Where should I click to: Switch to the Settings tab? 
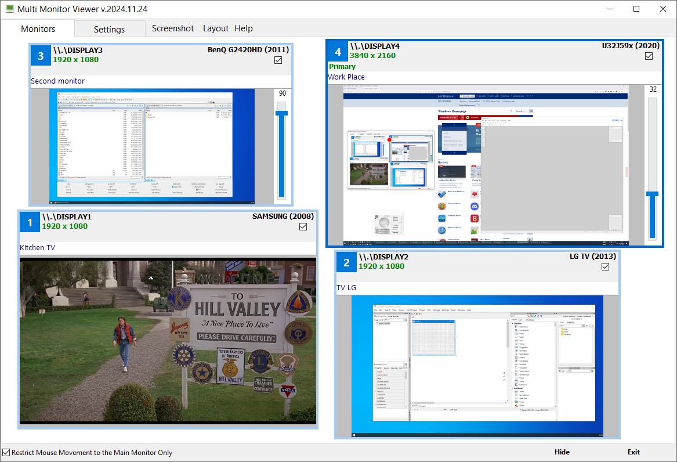pos(109,29)
